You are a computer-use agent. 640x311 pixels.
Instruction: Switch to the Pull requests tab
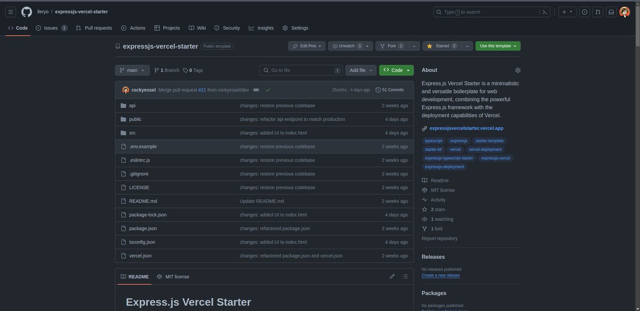pos(94,28)
